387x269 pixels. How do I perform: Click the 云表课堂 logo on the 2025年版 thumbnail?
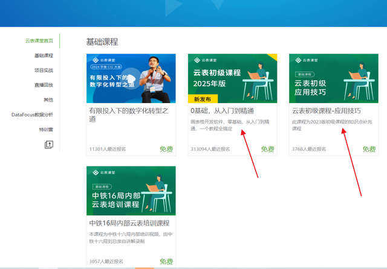point(206,60)
